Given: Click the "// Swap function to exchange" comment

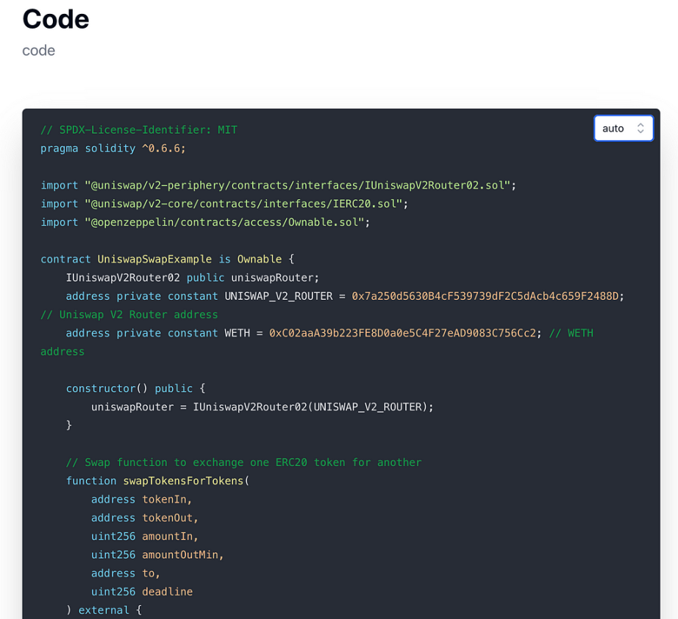Looking at the screenshot, I should pyautogui.click(x=243, y=462).
